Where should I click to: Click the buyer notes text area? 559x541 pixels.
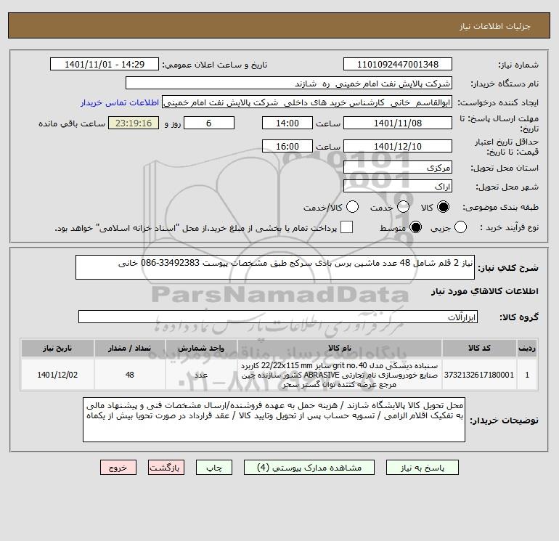pyautogui.click(x=274, y=420)
